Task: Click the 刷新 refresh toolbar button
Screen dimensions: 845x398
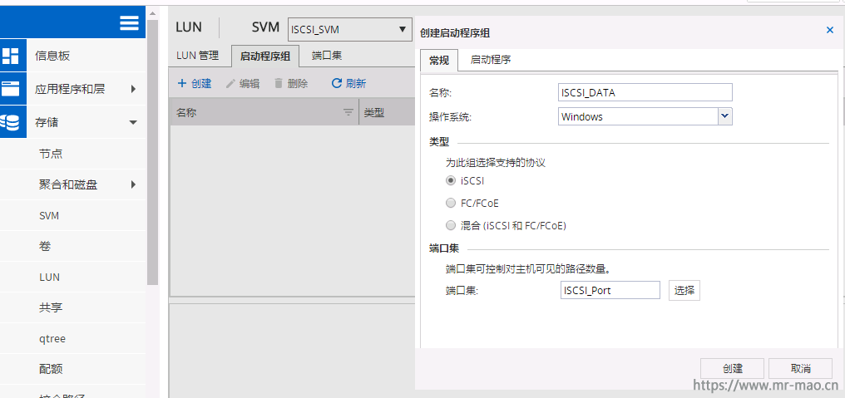Action: tap(348, 83)
